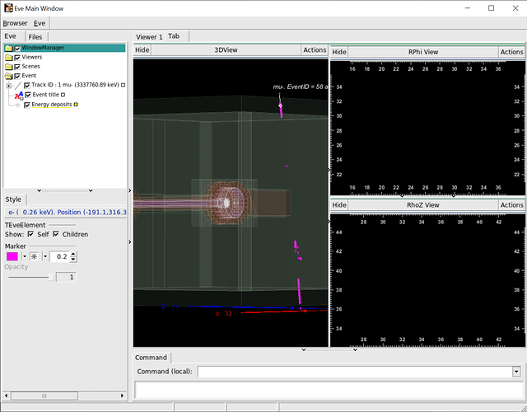This screenshot has width=527, height=412.
Task: Toggle the Scenes checkbox
Action: (x=17, y=67)
